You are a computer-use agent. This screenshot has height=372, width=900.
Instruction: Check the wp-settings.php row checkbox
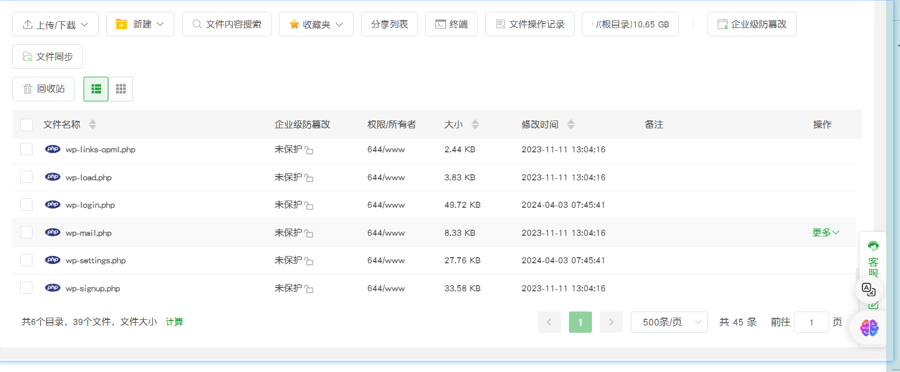pos(26,260)
